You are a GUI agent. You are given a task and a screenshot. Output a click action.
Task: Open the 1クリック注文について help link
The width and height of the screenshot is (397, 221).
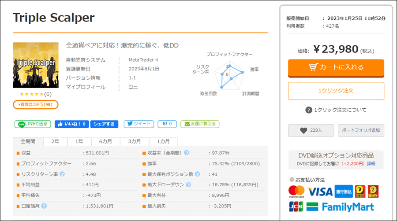340,110
